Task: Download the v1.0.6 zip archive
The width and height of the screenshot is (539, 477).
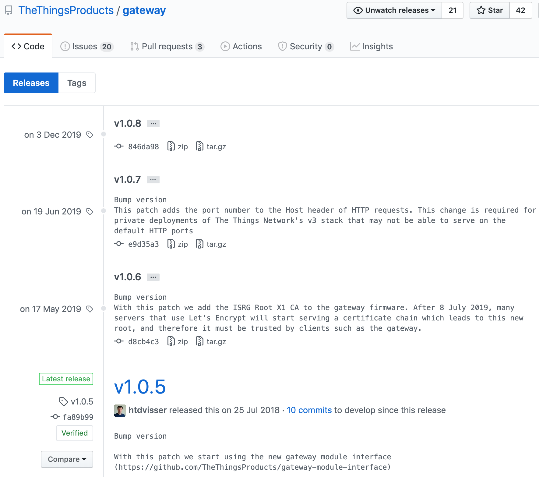Action: coord(178,341)
